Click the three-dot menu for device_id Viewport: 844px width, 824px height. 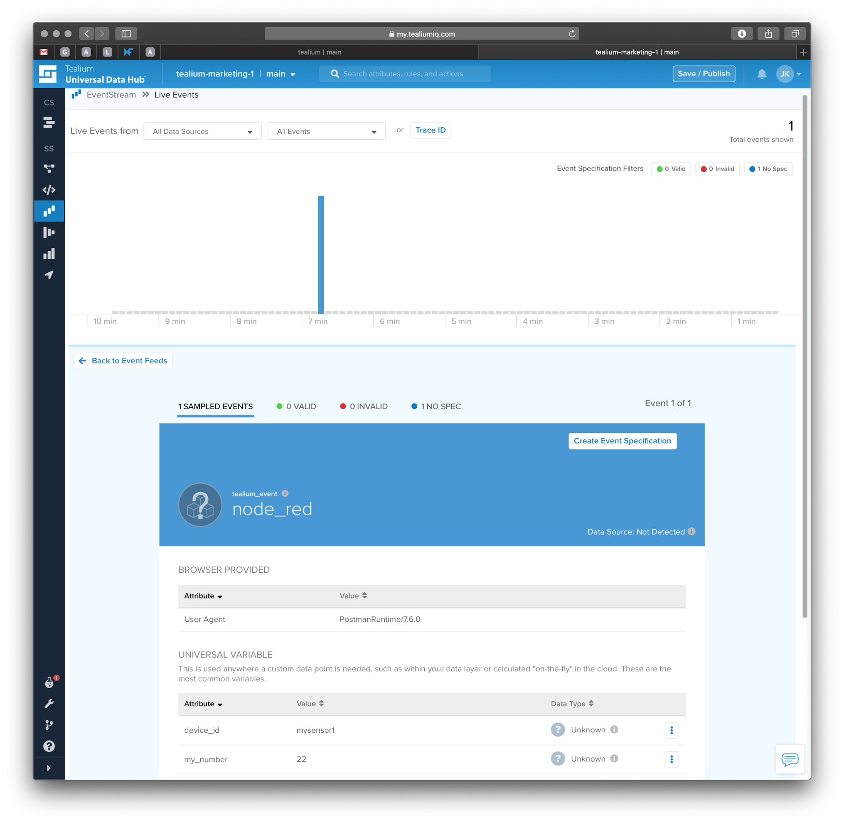tap(671, 730)
